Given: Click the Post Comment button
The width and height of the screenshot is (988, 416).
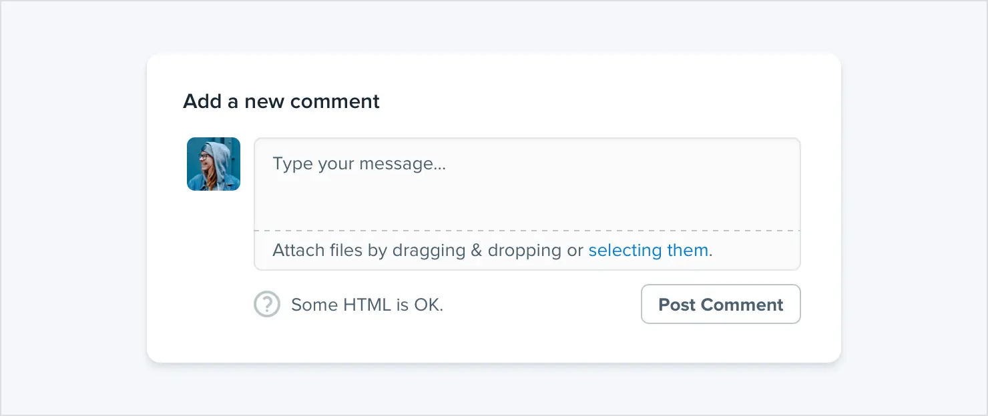Looking at the screenshot, I should (x=721, y=304).
